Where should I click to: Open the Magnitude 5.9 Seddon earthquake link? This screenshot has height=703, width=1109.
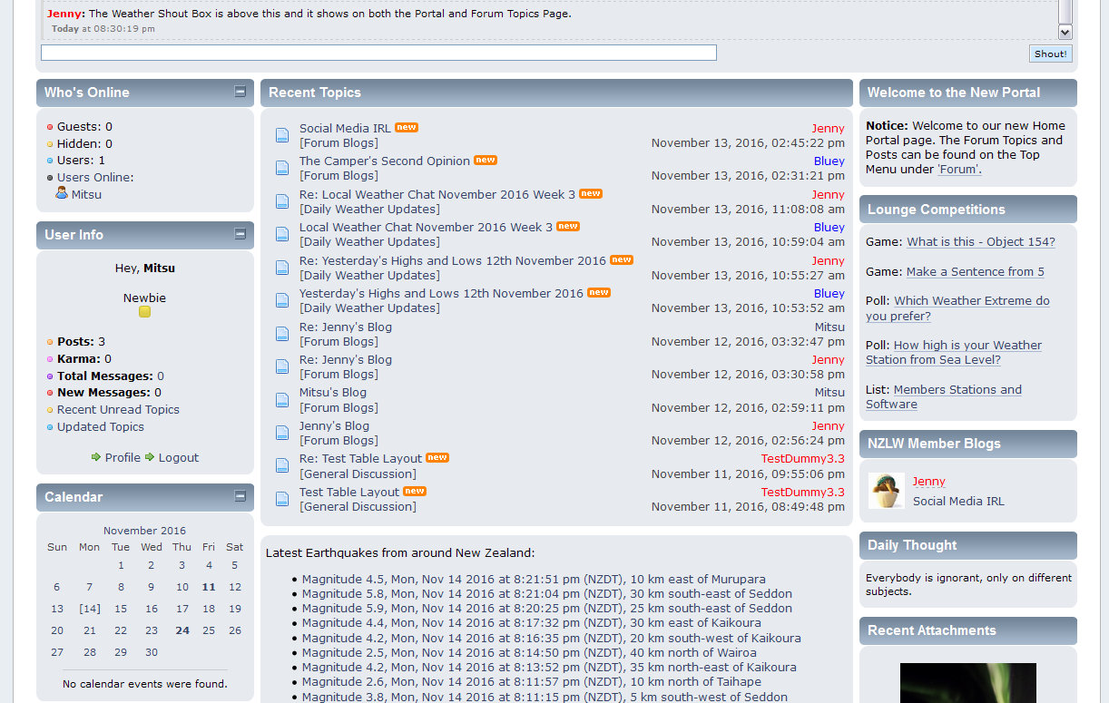546,609
